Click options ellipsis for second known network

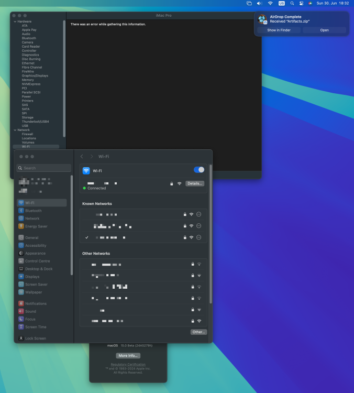pyautogui.click(x=198, y=226)
